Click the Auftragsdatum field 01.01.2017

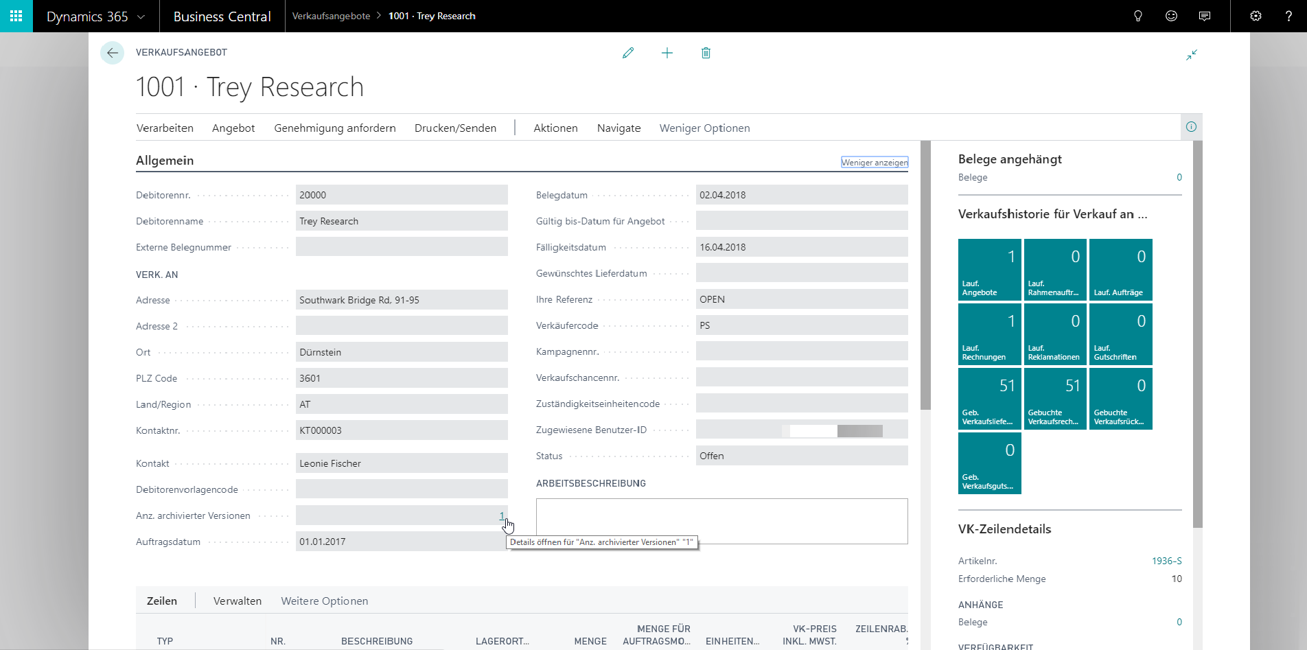pos(402,542)
